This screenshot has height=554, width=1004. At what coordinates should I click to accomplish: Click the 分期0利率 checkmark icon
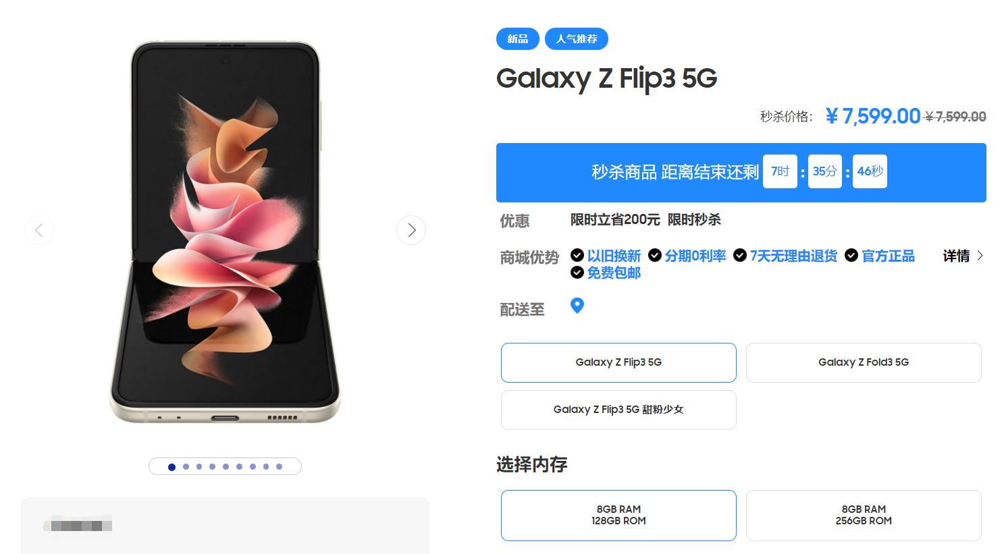point(655,255)
